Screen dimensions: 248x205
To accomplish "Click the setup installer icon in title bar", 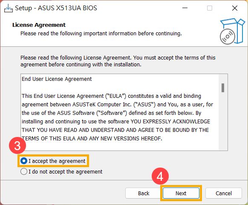I will (9, 8).
